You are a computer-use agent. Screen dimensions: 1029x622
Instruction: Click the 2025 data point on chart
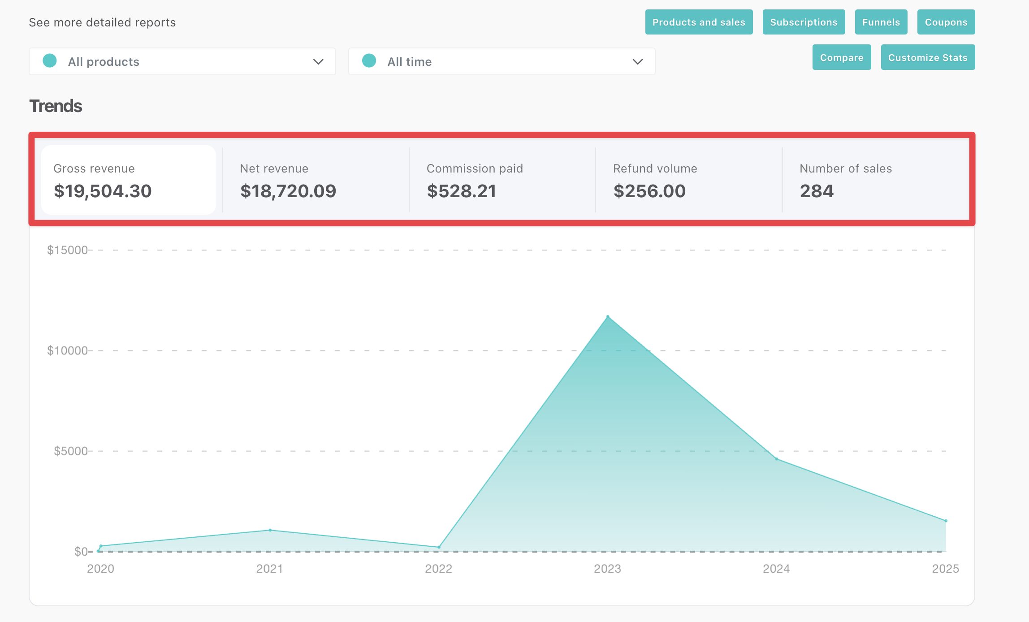(x=946, y=521)
